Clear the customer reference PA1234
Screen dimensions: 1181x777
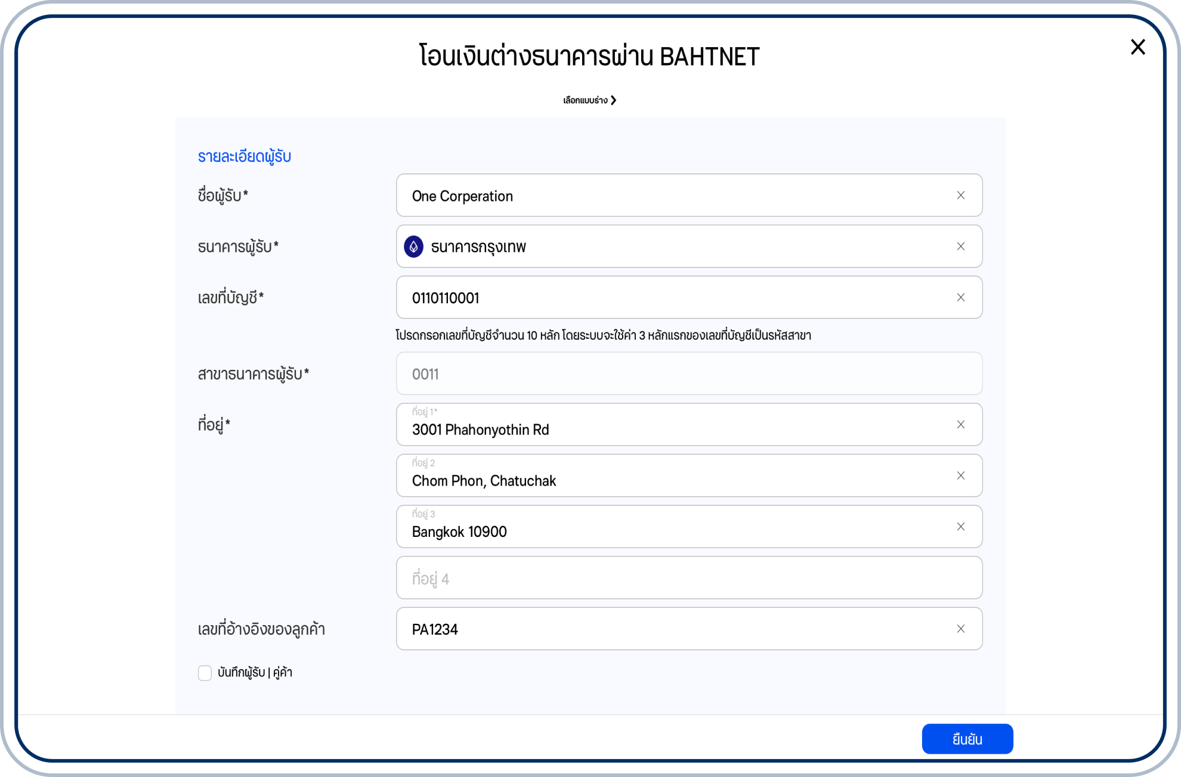point(960,629)
